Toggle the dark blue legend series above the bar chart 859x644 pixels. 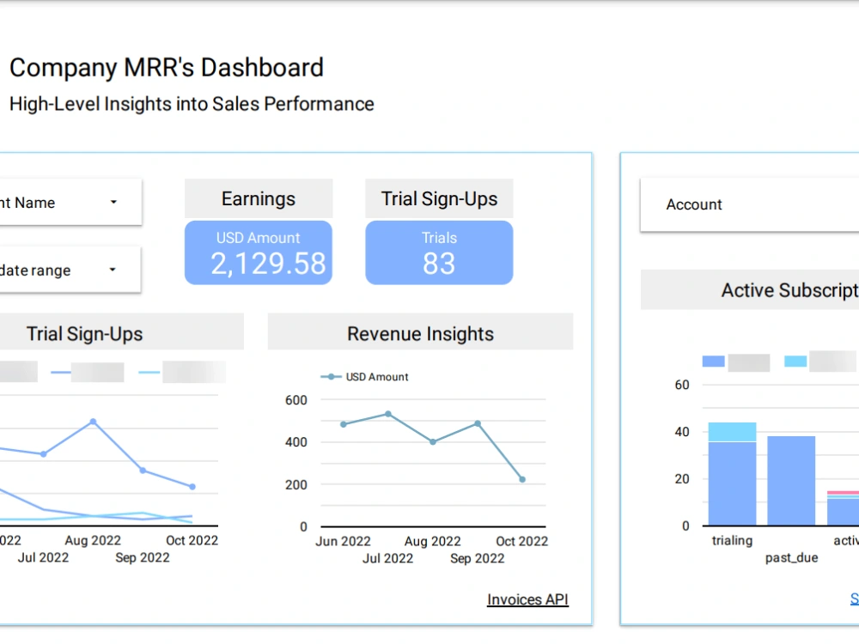pos(712,361)
